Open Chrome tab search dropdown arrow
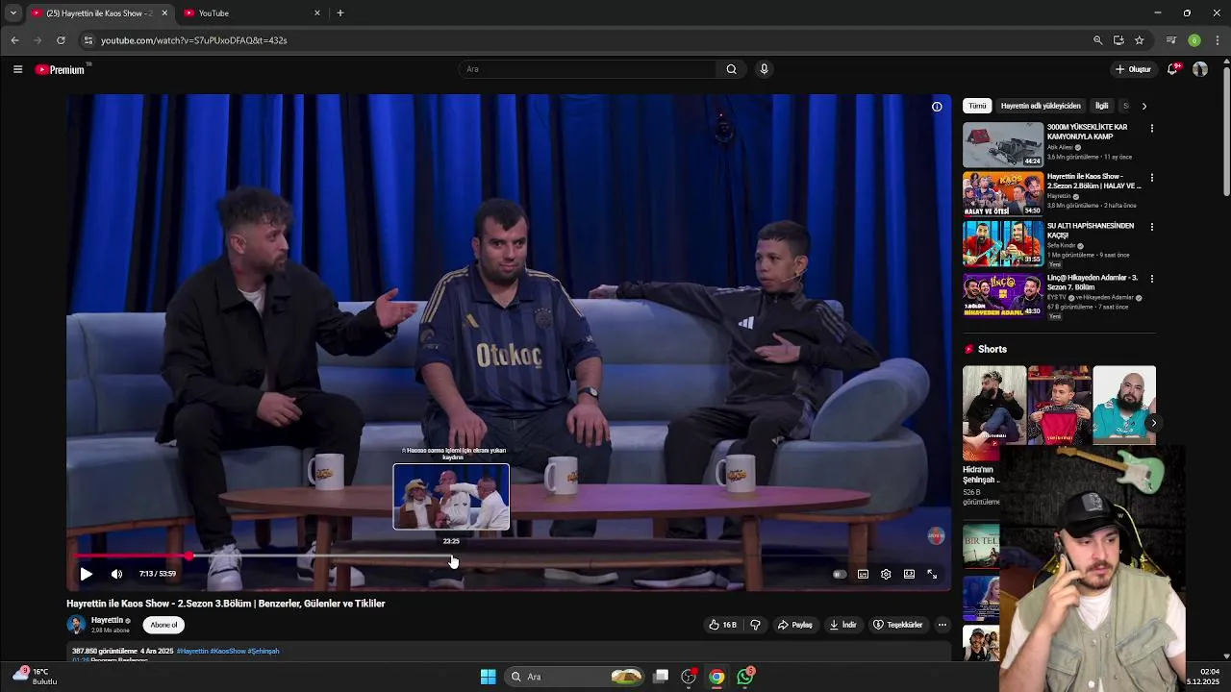Viewport: 1231px width, 692px height. coord(13,13)
